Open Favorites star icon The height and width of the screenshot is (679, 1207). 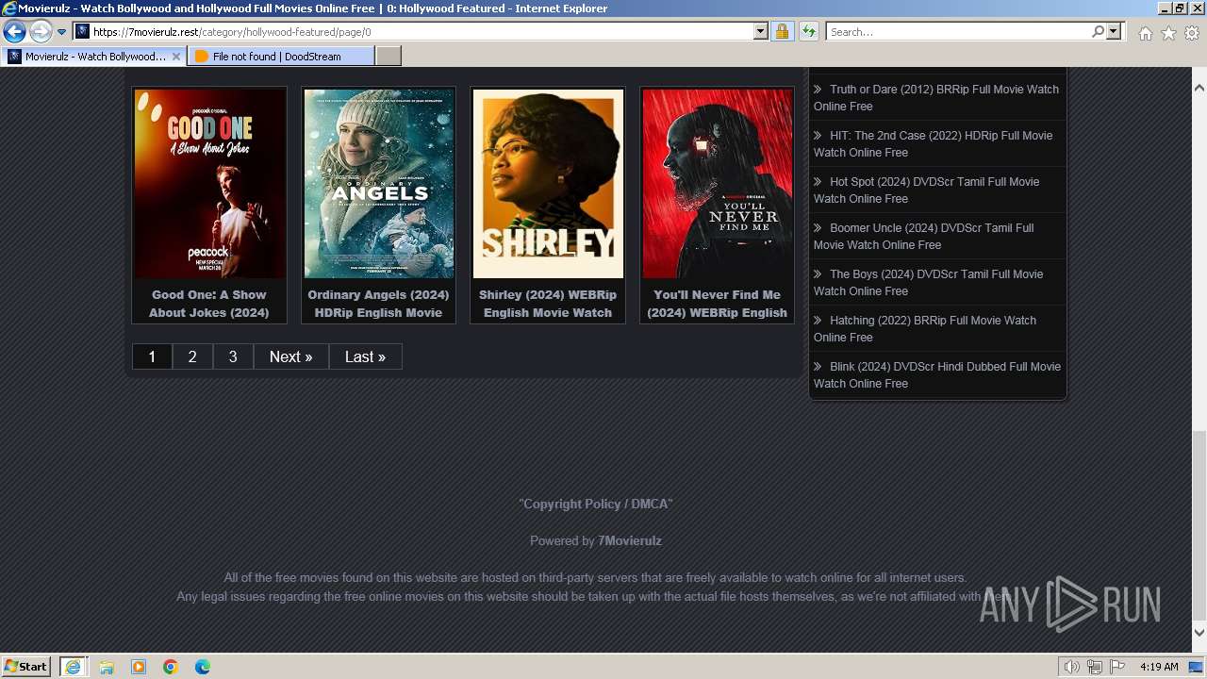coord(1168,33)
